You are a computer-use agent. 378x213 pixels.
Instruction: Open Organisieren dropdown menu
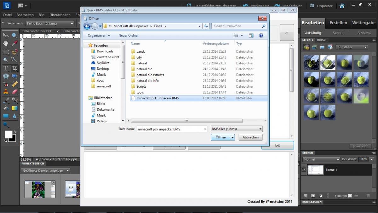click(99, 36)
